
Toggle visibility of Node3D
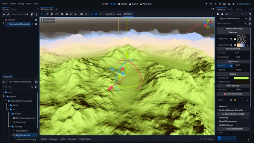pos(36,20)
